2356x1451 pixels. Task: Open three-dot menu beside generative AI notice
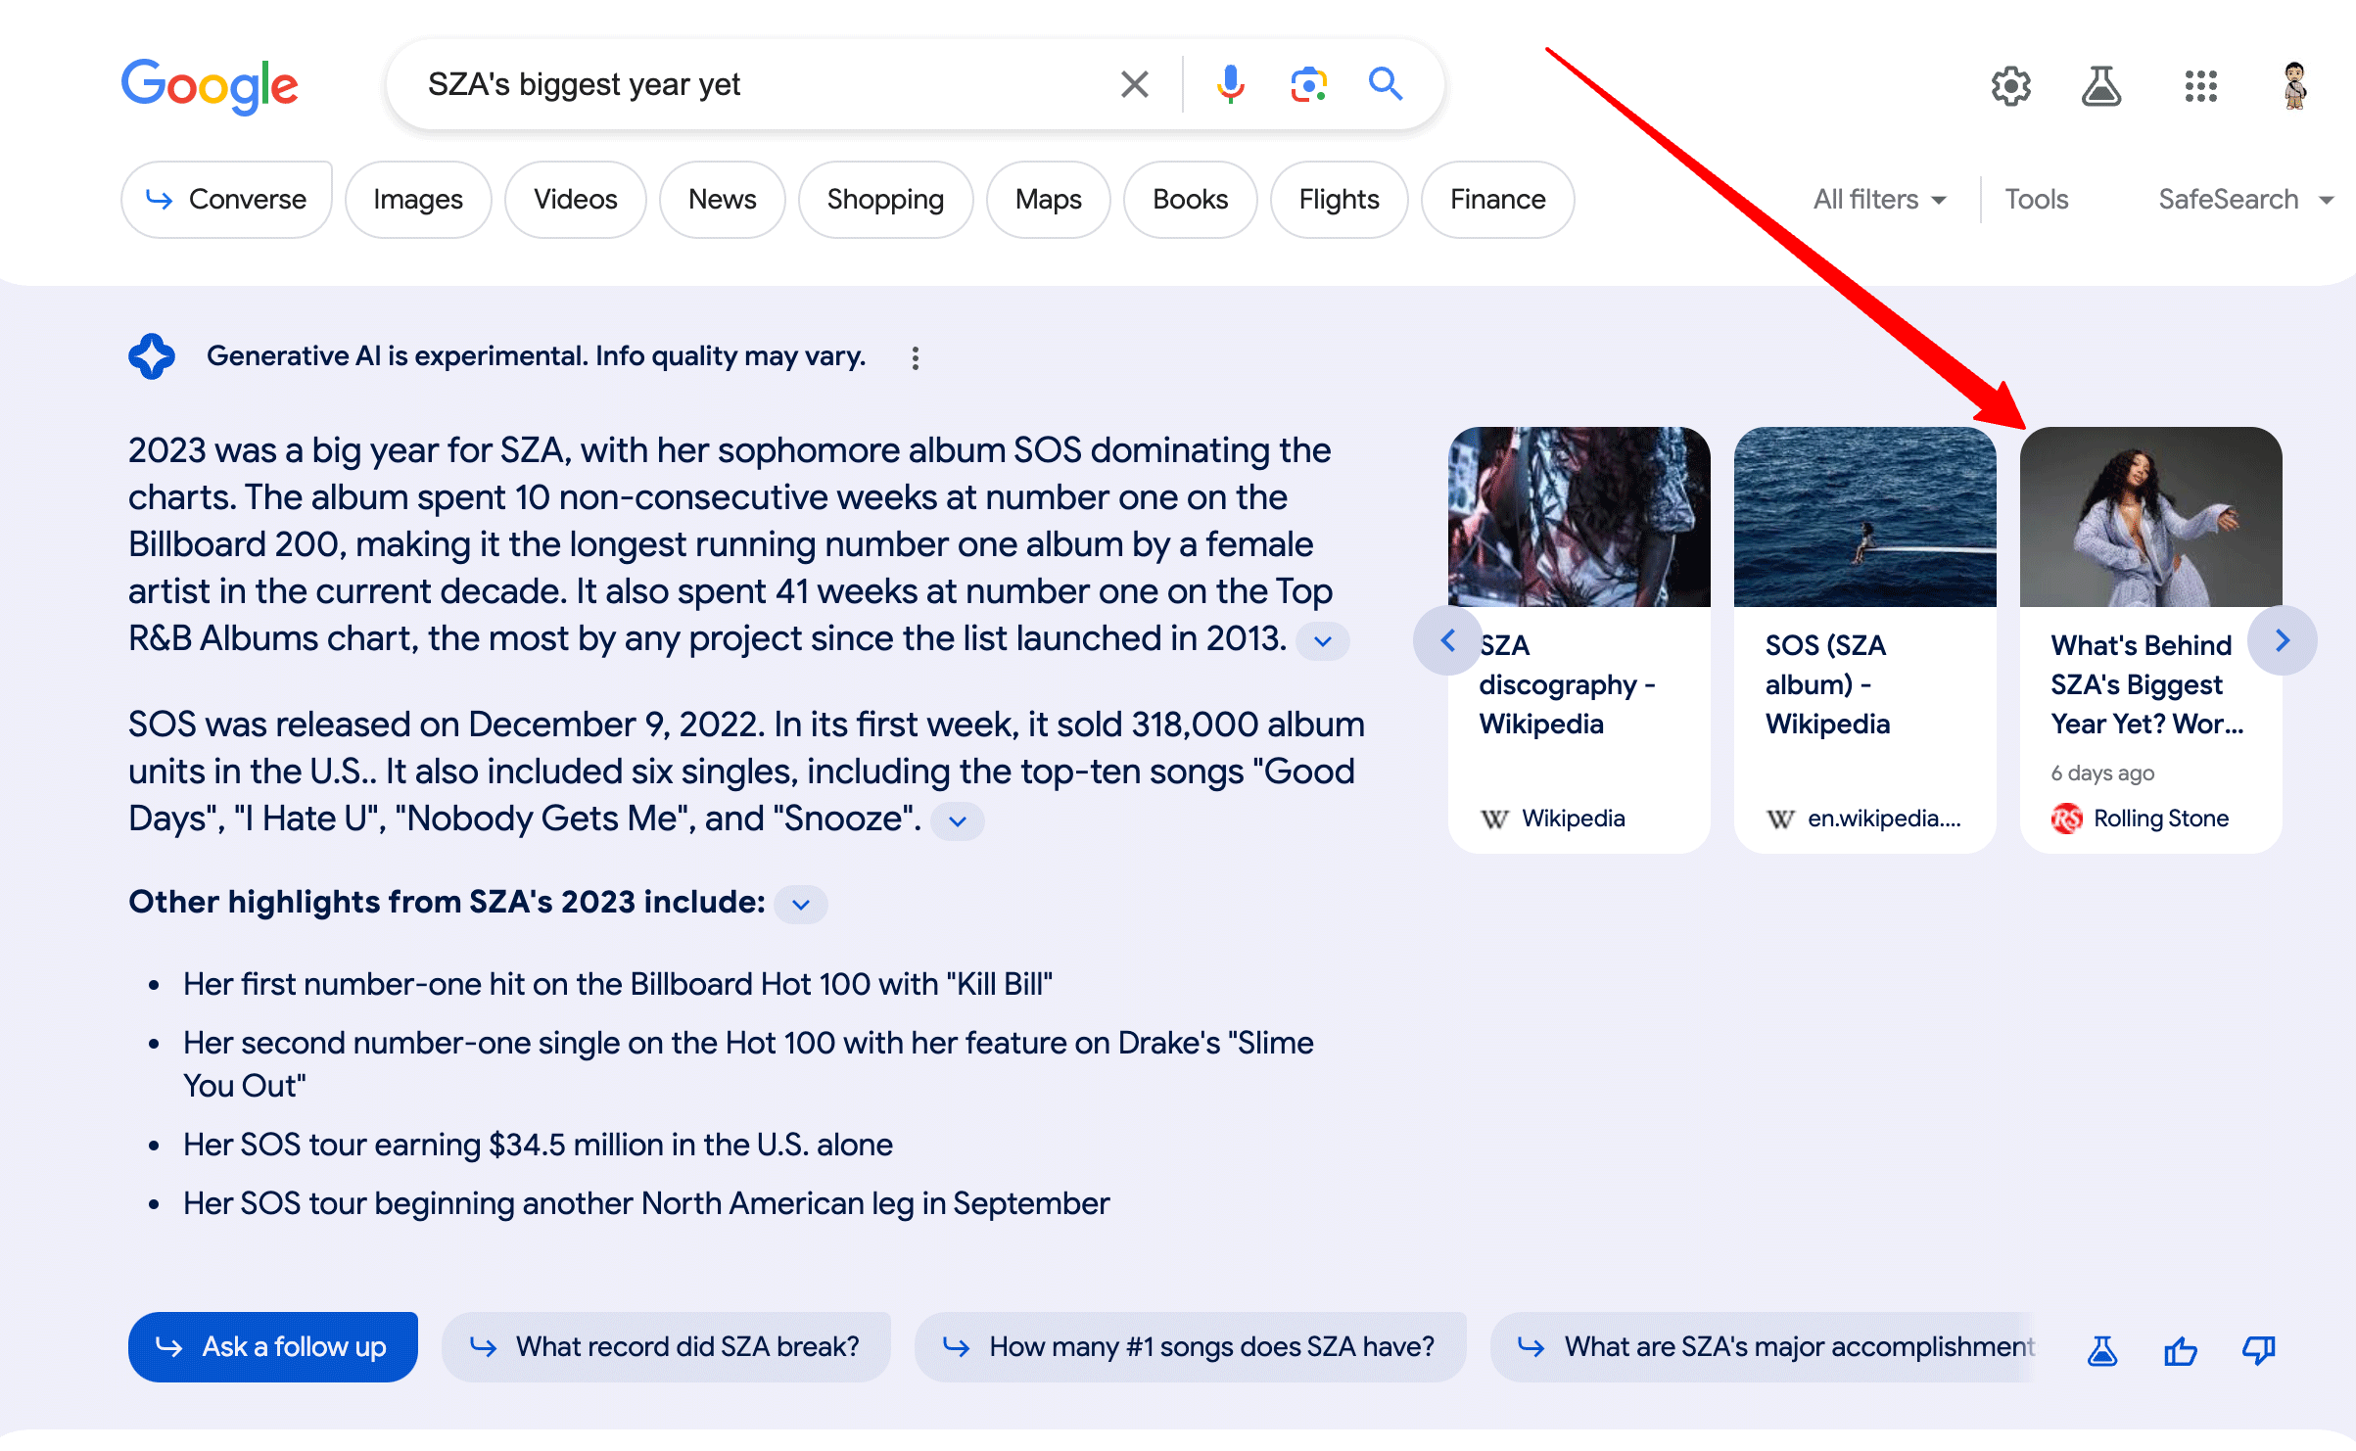[x=915, y=358]
